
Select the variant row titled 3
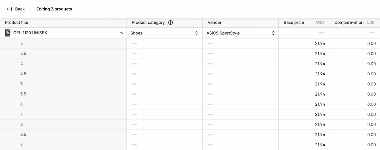[x=63, y=43]
